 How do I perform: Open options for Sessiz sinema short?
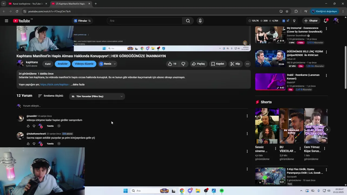pyautogui.click(x=275, y=148)
